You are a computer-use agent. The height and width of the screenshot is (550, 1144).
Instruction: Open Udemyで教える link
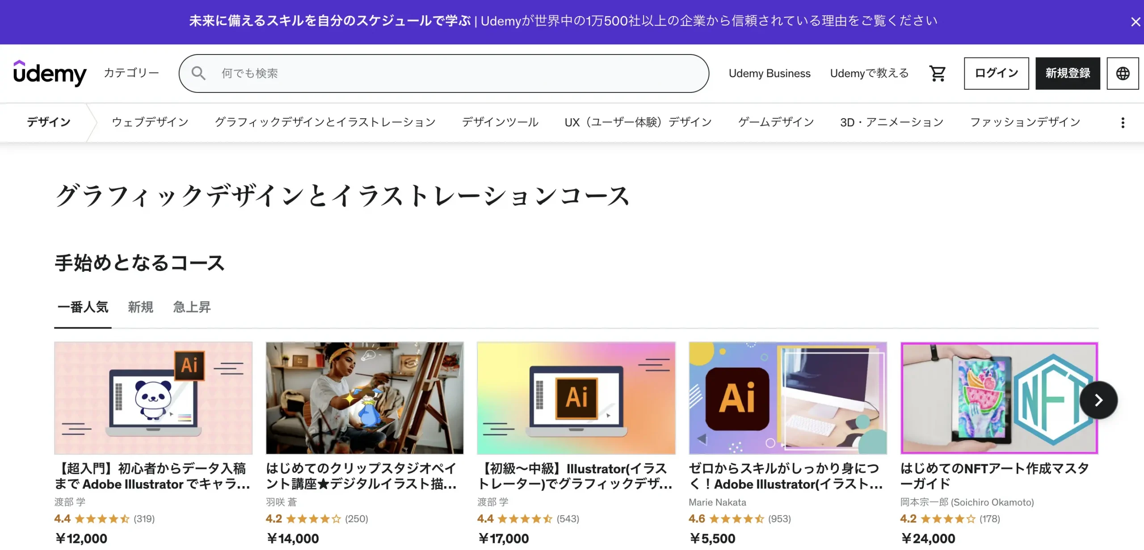point(869,73)
